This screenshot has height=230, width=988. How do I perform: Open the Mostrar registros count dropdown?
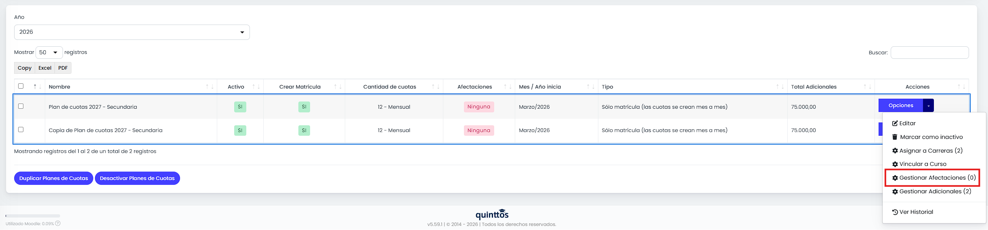pyautogui.click(x=49, y=52)
